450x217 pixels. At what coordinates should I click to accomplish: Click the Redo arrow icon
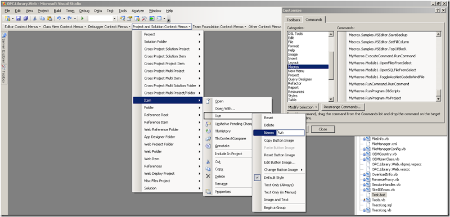(x=70, y=19)
